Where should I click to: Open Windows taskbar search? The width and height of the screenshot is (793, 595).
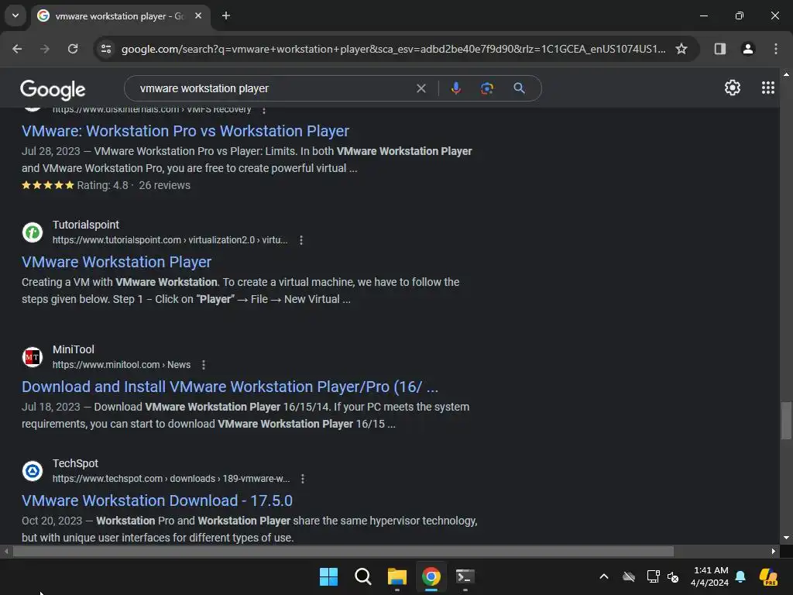(362, 576)
